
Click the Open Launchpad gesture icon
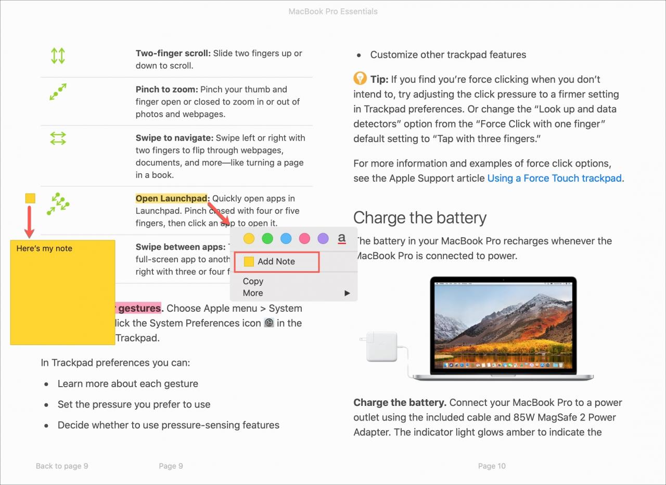(x=58, y=204)
